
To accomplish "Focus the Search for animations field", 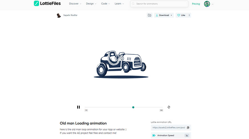I will click(x=160, y=4).
